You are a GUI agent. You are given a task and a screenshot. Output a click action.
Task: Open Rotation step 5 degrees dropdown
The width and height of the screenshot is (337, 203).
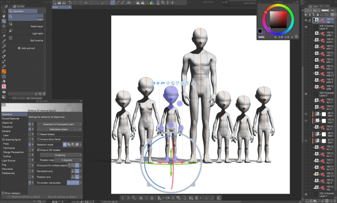pyautogui.click(x=68, y=160)
